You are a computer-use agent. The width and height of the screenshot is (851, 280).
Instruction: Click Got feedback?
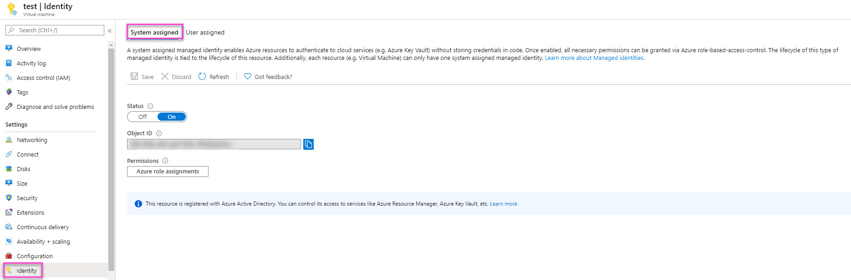[x=268, y=77]
